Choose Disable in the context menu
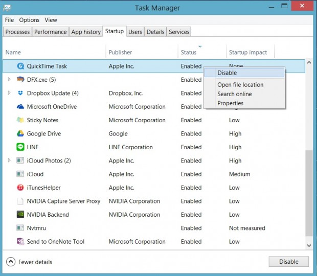Image resolution: width=317 pixels, height=276 pixels. (244, 73)
